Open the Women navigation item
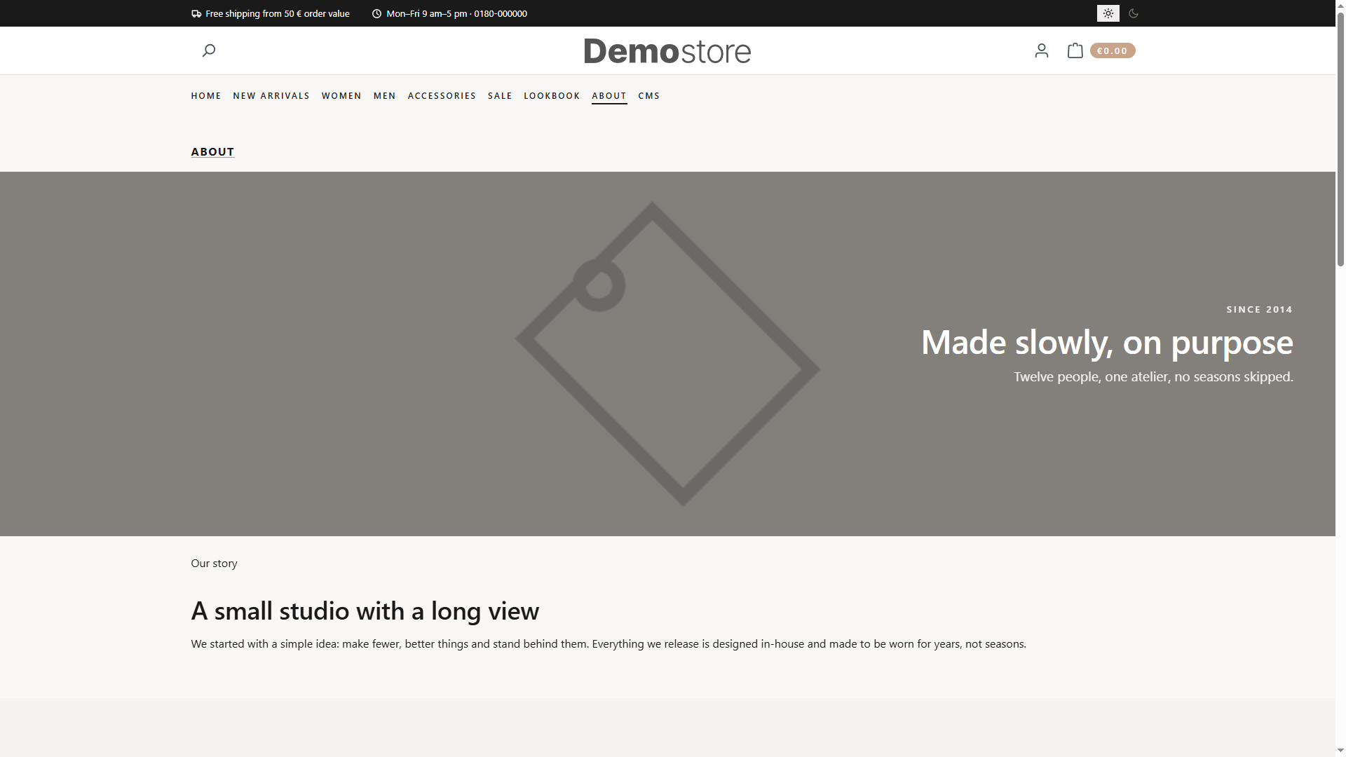 [x=341, y=96]
